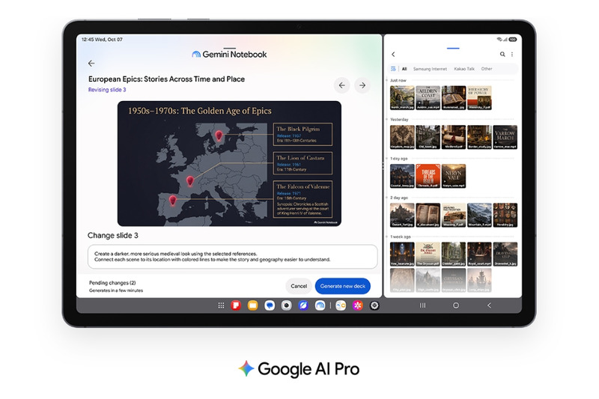Open the Camera app in the taskbar
The image size is (599, 399).
coord(286,305)
